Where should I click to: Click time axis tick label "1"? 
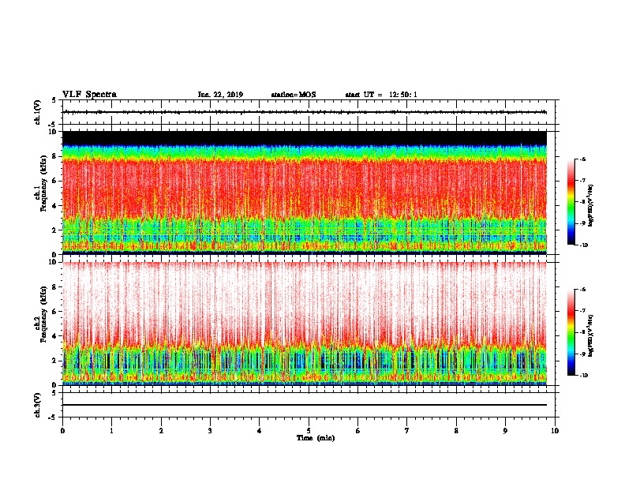pos(111,431)
